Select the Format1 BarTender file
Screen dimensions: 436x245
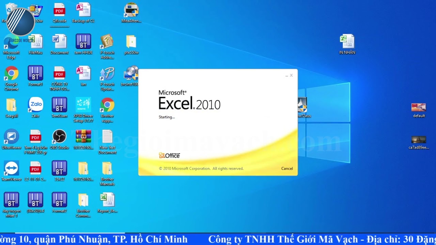click(35, 77)
